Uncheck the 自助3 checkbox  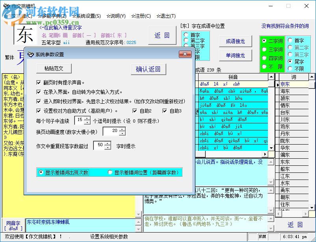(165, 111)
